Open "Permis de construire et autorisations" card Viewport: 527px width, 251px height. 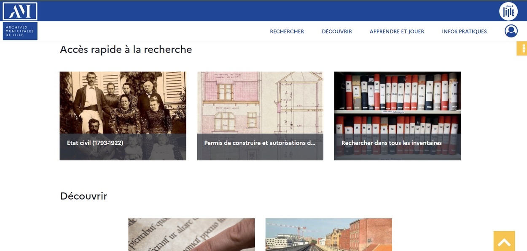tap(260, 116)
